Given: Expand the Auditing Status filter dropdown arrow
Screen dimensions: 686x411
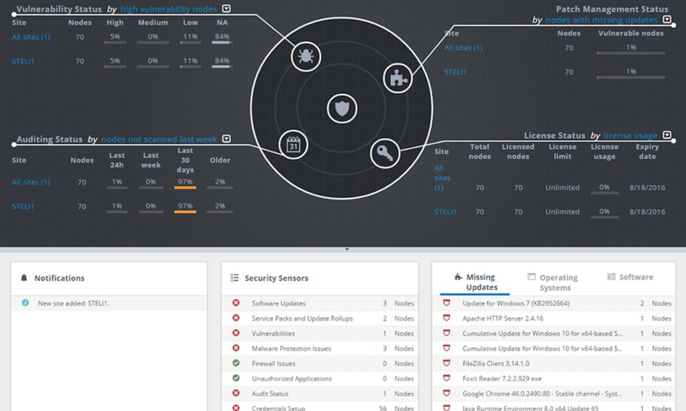Looking at the screenshot, I should coord(226,139).
